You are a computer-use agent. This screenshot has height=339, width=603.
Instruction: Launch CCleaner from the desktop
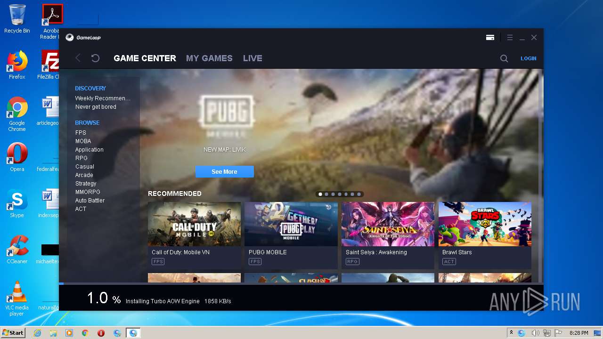[x=17, y=250]
